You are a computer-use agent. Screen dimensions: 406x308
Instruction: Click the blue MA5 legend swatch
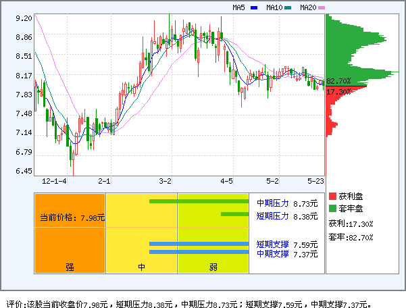pos(254,8)
